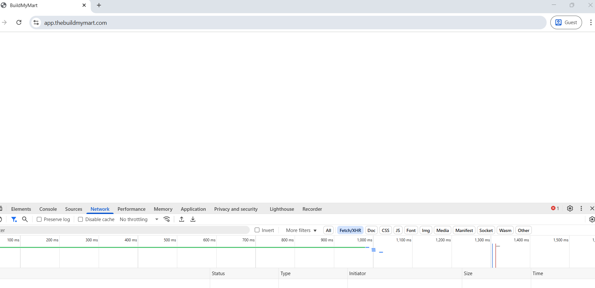Sort requests by Status column

click(x=244, y=274)
